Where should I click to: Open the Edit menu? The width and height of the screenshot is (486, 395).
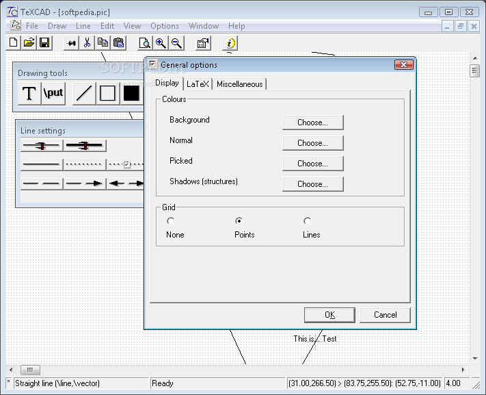(x=107, y=26)
